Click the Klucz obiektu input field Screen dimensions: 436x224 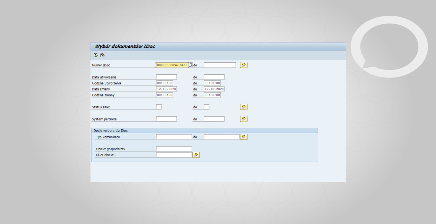pyautogui.click(x=174, y=155)
